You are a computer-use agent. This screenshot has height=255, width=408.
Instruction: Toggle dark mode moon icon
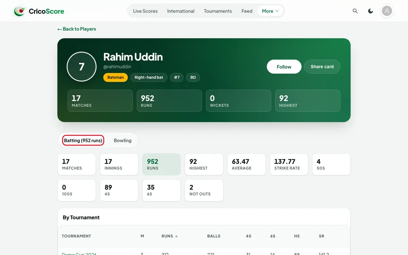371,11
